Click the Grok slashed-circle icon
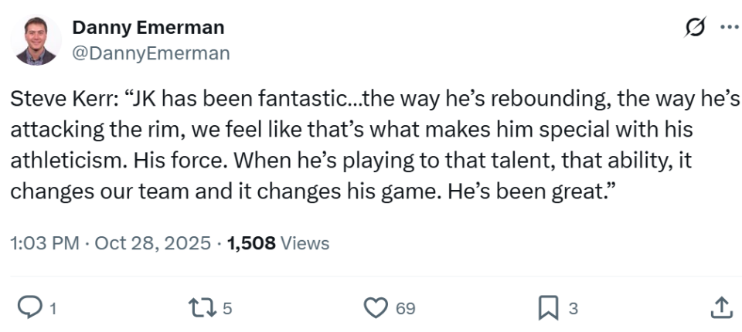 [695, 28]
